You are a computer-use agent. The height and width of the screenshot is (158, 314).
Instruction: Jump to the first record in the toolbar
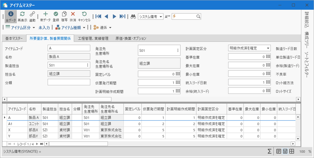[98, 17]
